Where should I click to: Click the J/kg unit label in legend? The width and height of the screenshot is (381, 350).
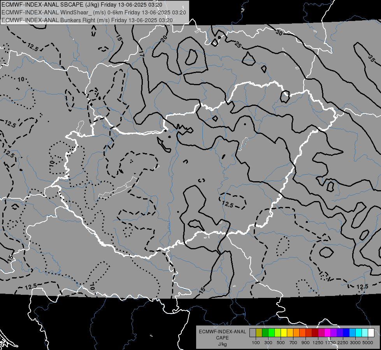(222, 344)
